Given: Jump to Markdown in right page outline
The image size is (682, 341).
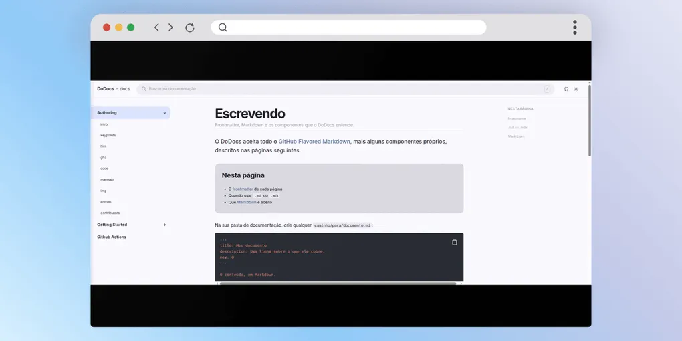Looking at the screenshot, I should 516,136.
